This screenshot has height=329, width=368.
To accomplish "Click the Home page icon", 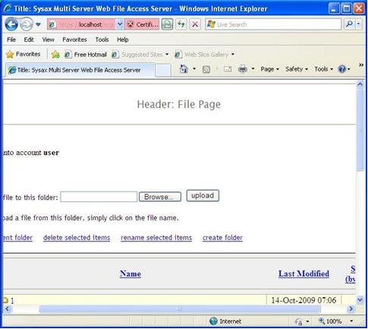I will [x=184, y=69].
